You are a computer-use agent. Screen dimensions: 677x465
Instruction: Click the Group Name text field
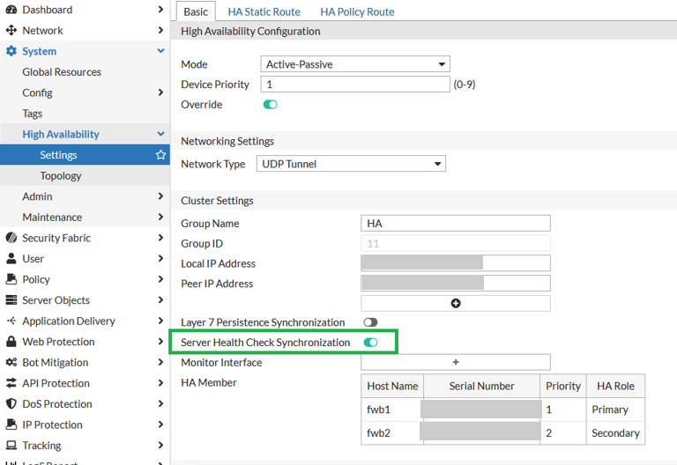[x=456, y=224]
